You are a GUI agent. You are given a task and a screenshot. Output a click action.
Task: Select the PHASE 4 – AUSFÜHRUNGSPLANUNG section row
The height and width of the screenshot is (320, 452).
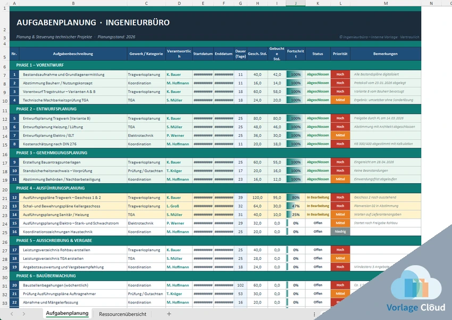[x=215, y=188]
